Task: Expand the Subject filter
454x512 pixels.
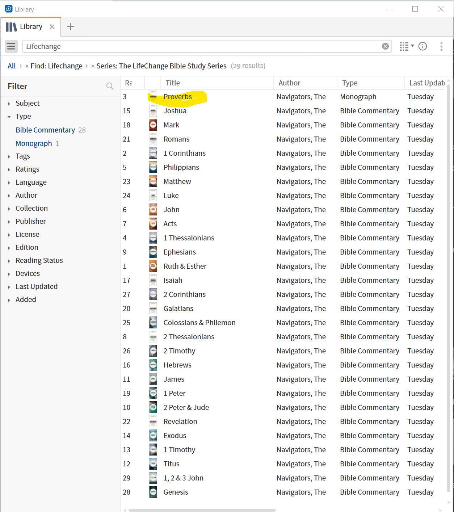Action: pyautogui.click(x=9, y=104)
